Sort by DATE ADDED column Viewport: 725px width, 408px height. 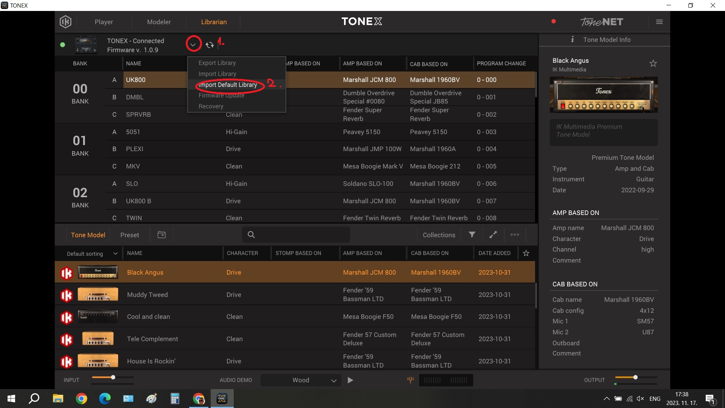(x=494, y=253)
